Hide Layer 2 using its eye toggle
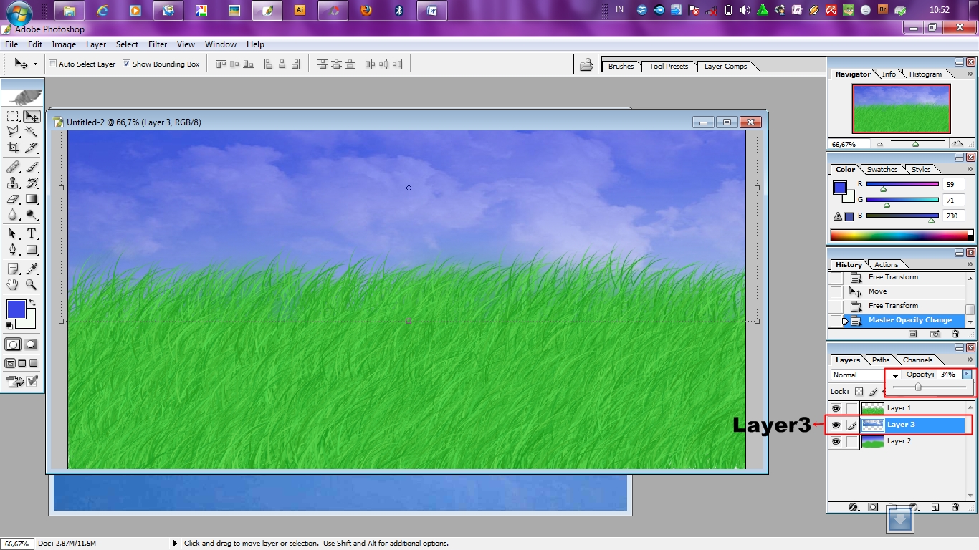Image resolution: width=979 pixels, height=550 pixels. (x=836, y=441)
